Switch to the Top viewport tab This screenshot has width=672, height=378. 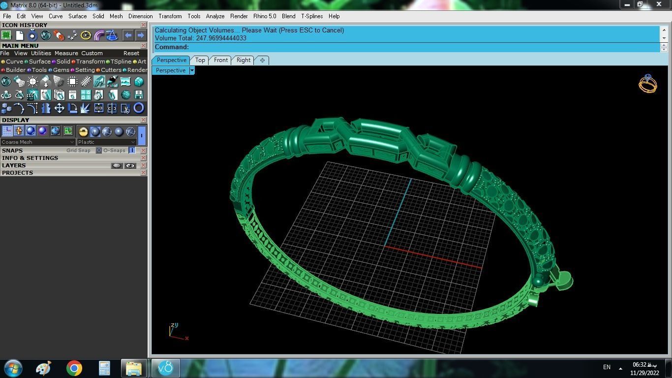point(200,60)
